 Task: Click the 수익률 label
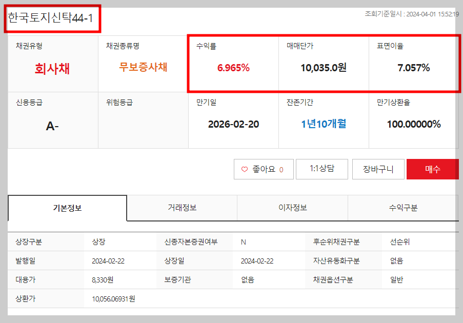[207, 46]
